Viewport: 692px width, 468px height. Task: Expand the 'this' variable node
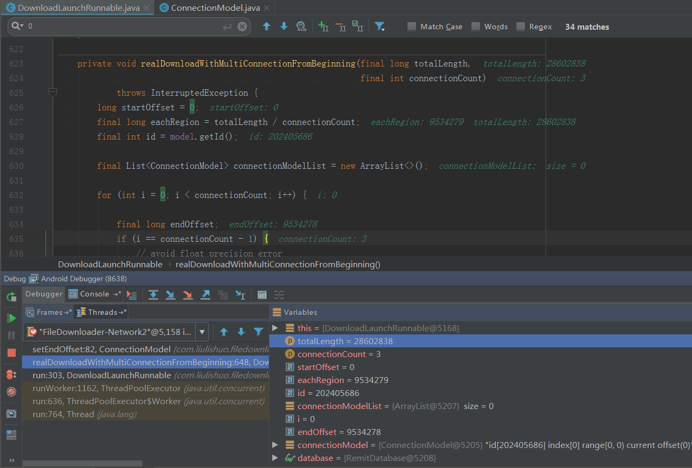click(275, 328)
